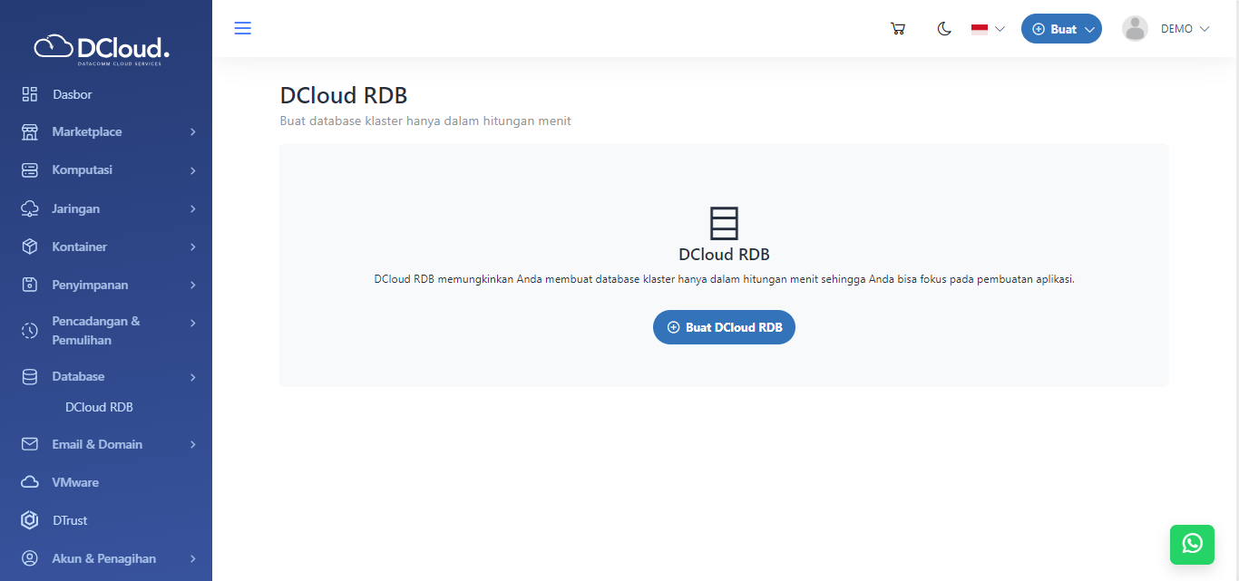Expand the Akun & Penagihan menu
Image resolution: width=1239 pixels, height=581 pixels.
pos(103,558)
